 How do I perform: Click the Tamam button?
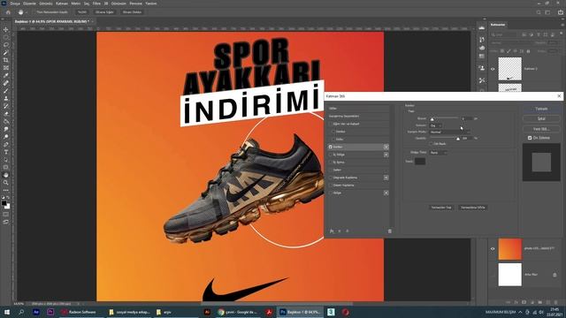(541, 109)
